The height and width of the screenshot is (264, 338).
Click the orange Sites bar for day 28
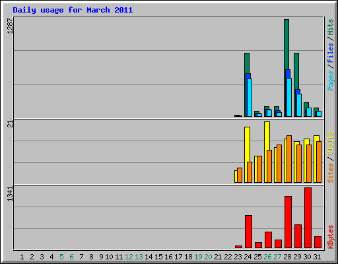pyautogui.click(x=289, y=159)
